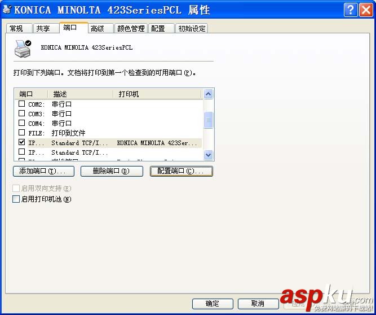
Task: Check the COM2: port checkbox
Action: click(21, 104)
